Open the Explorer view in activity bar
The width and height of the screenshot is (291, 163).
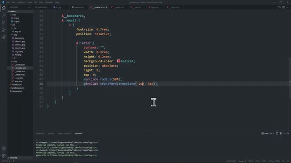[x=4, y=8]
